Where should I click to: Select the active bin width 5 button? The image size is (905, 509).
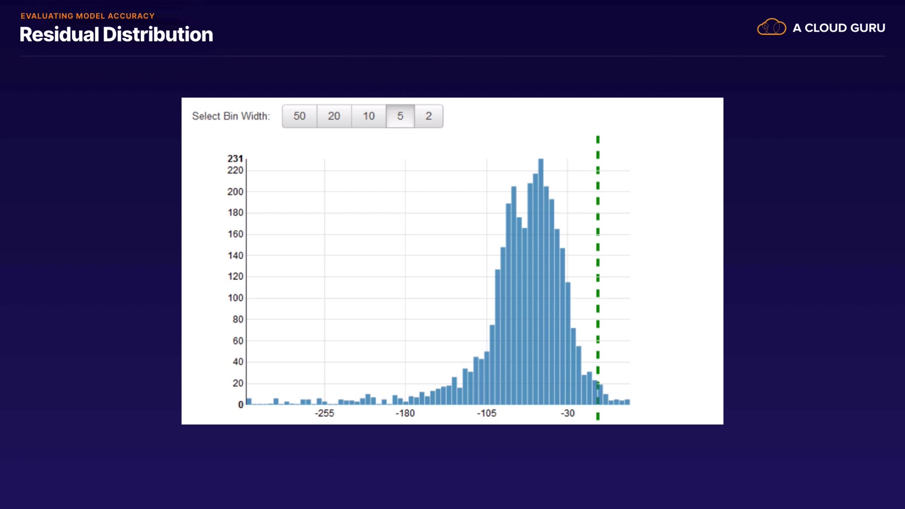click(400, 116)
